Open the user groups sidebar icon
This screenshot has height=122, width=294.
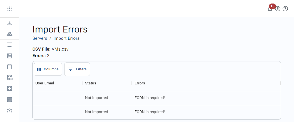tap(10, 34)
